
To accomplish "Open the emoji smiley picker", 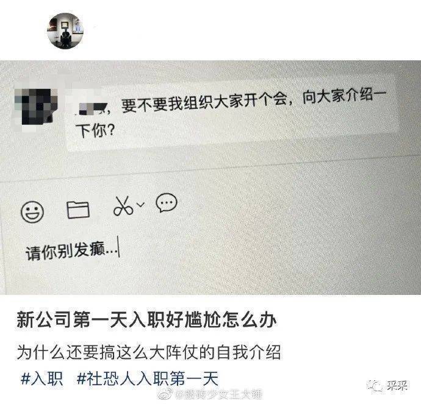I will [32, 211].
